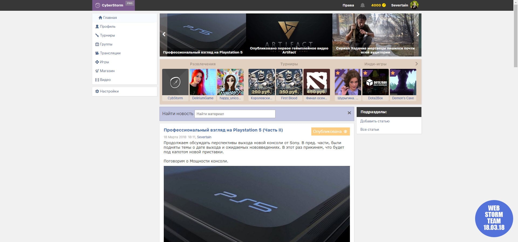Image resolution: width=518 pixels, height=242 pixels.
Task: Click the gear icon beside Настройки
Action: [x=97, y=91]
